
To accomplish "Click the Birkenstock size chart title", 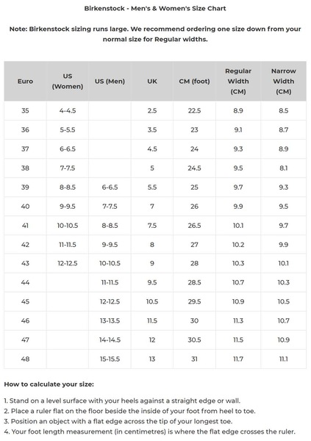I will [x=155, y=8].
